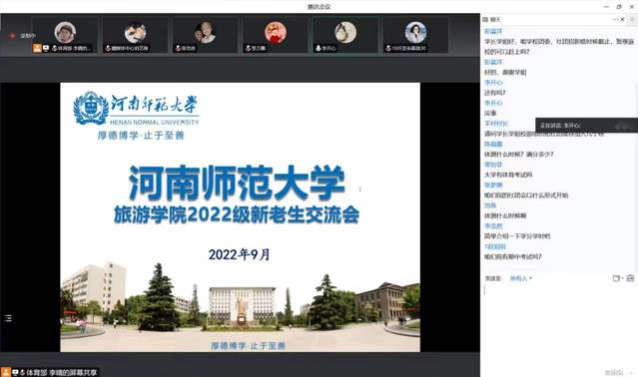Expand the 所有人 recipient dropdown

521,278
